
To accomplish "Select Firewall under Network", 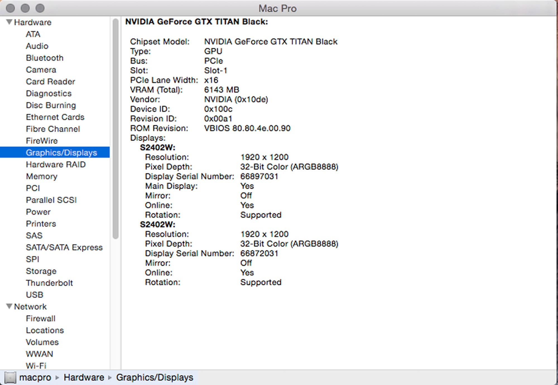I will (41, 319).
